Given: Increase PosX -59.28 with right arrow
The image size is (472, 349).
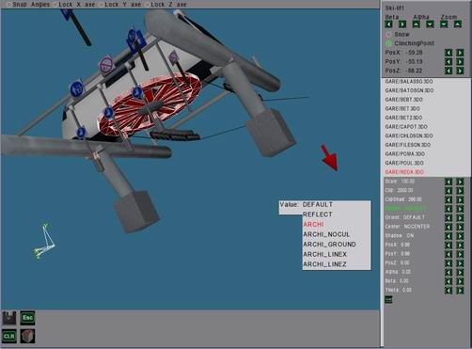Looking at the screenshot, I should coord(460,53).
